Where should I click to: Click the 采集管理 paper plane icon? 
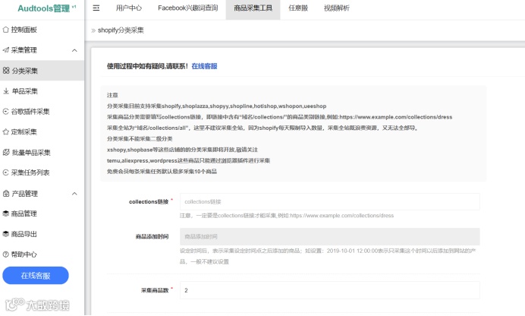[x=6, y=50]
